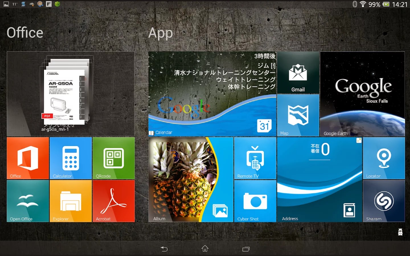Tap the 体幹トレーニング event line
The height and width of the screenshot is (256, 410).
[x=251, y=87]
